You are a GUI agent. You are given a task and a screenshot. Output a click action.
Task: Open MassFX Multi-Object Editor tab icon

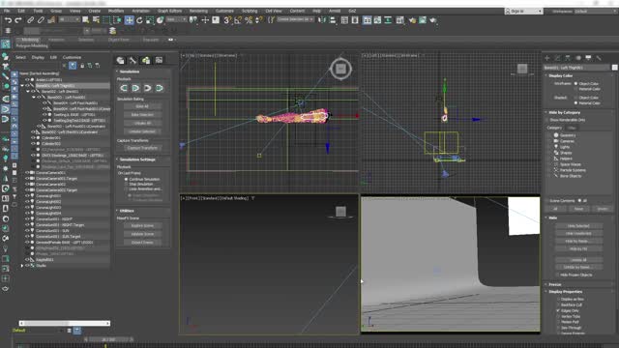146,60
